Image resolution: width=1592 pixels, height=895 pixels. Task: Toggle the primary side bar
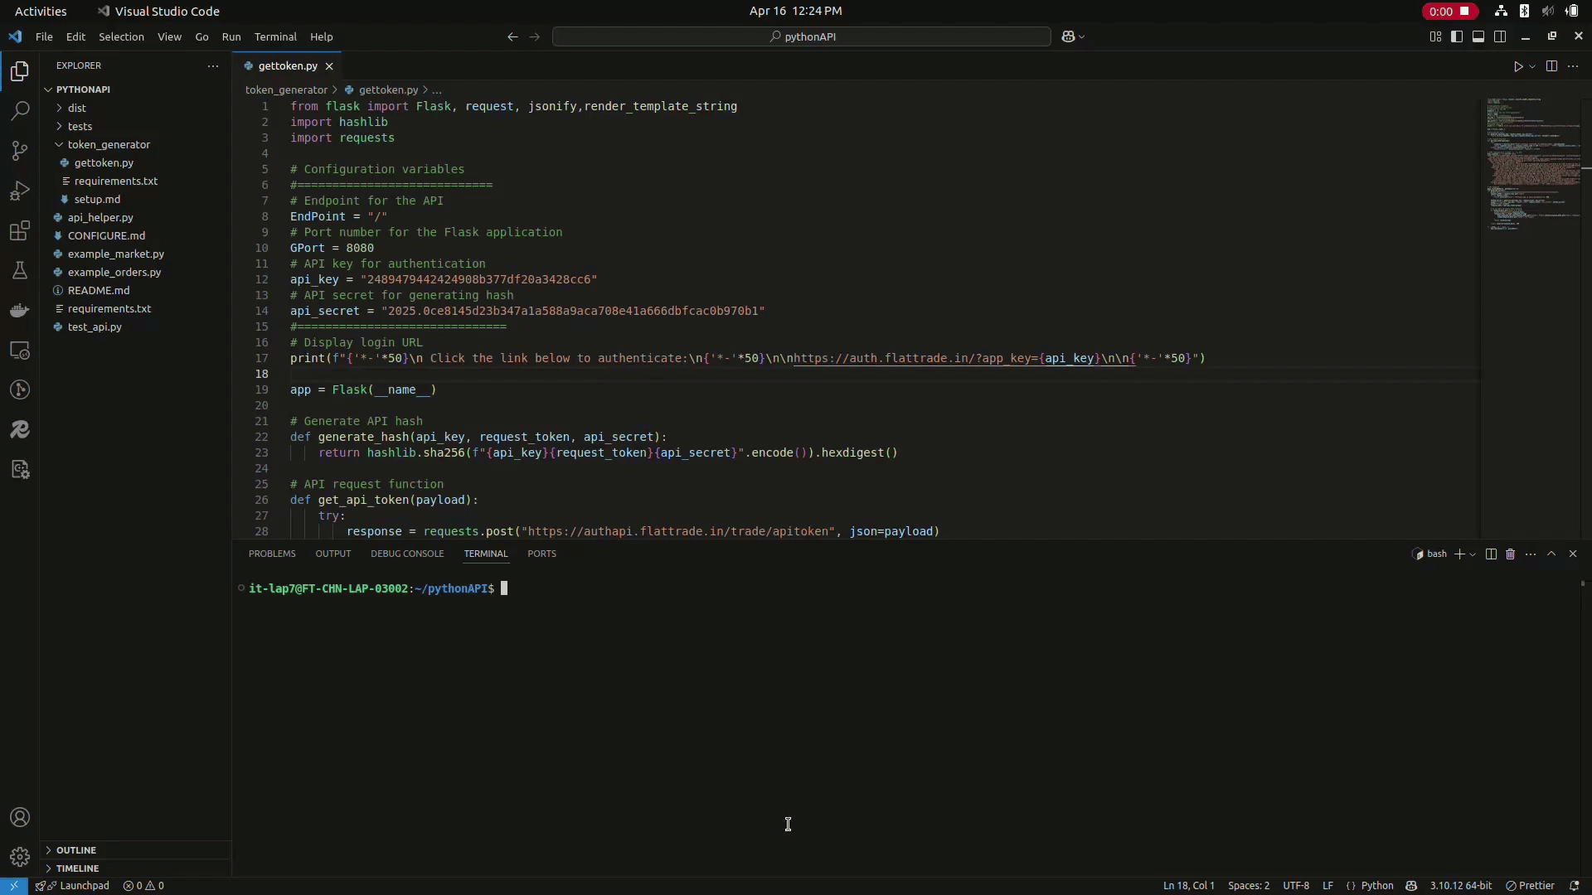coord(1457,36)
